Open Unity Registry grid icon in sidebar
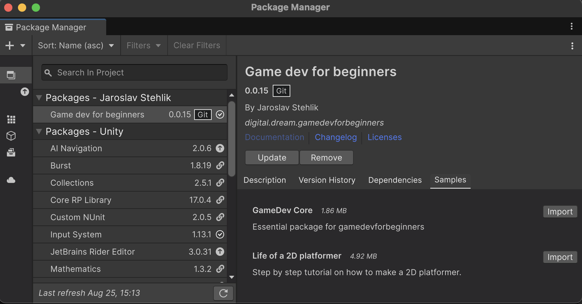Screen dimensions: 582x304 pos(11,120)
